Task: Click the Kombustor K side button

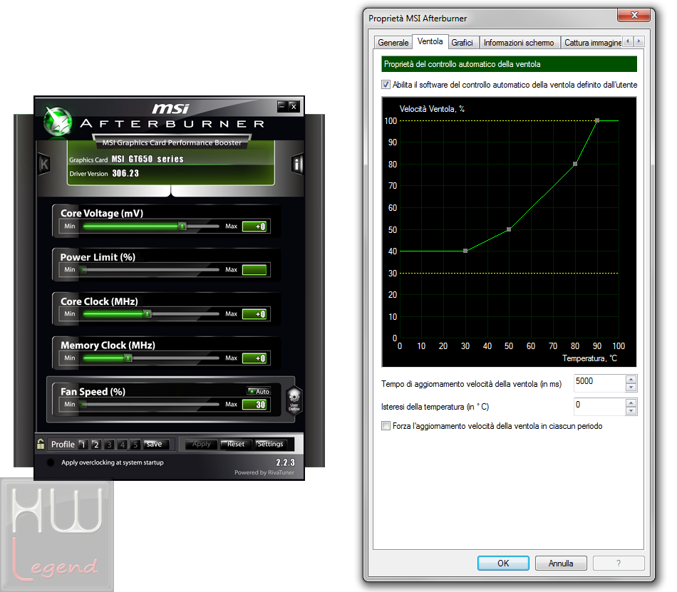Action: (x=44, y=164)
